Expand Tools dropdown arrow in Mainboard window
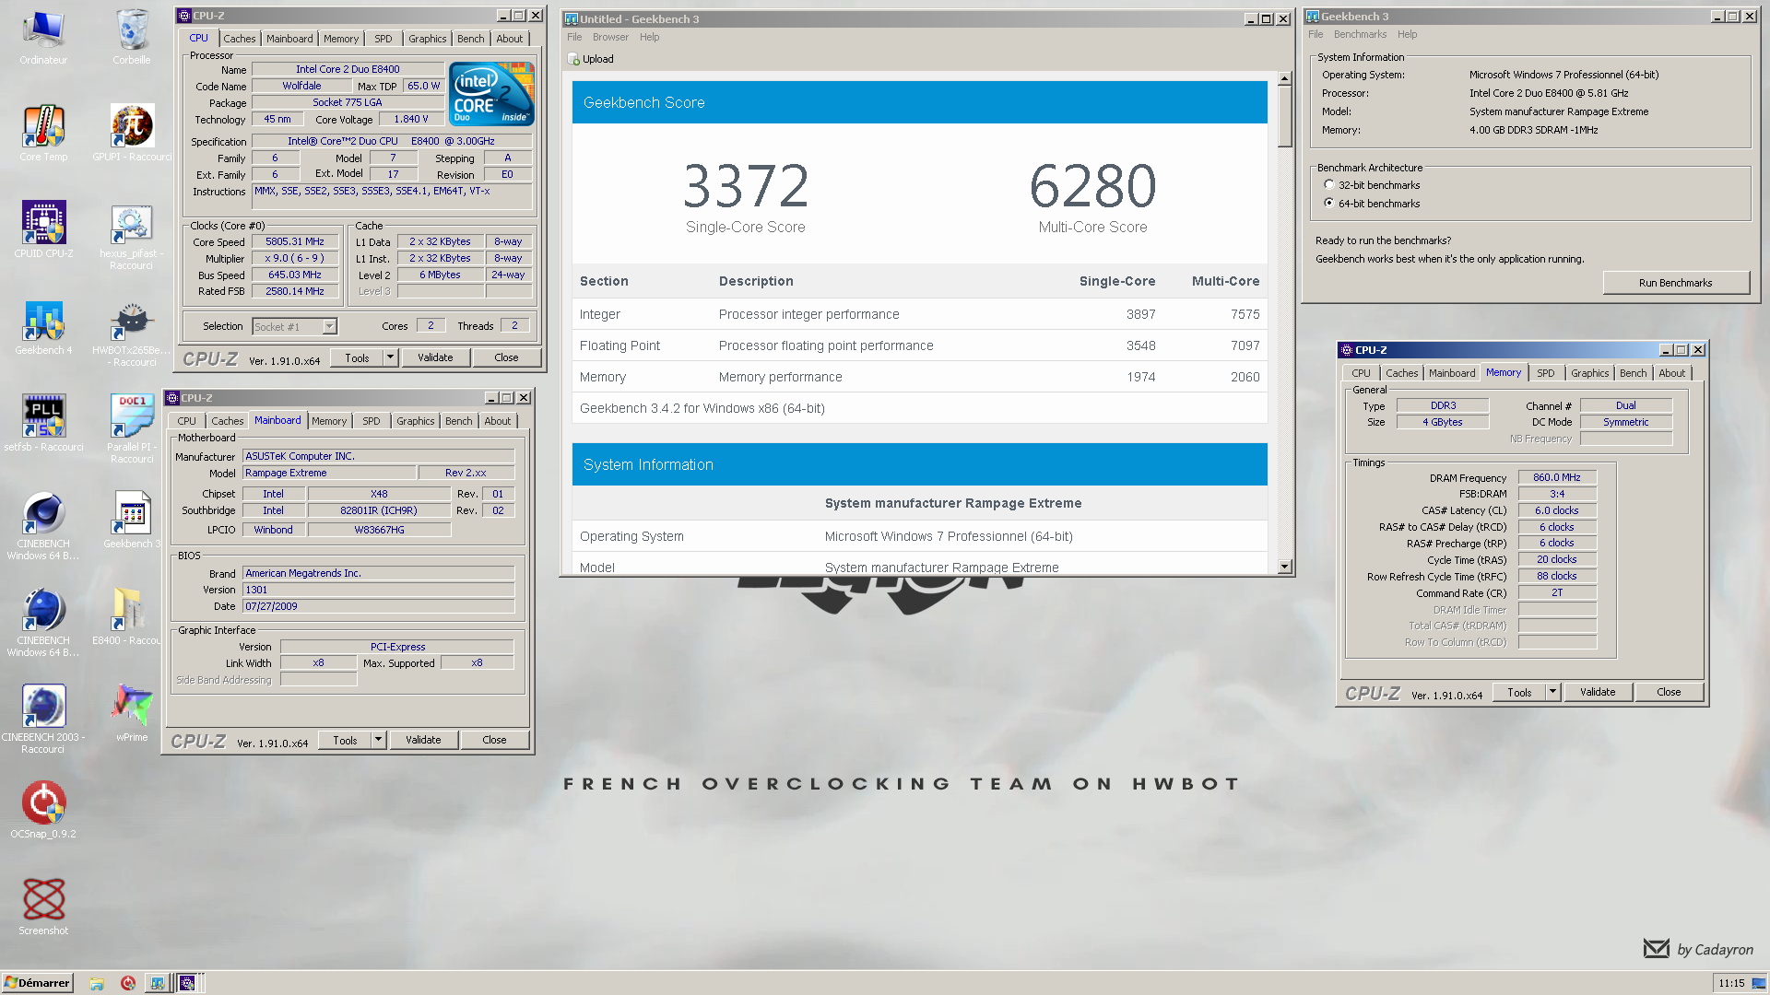The image size is (1770, 995). 378,740
